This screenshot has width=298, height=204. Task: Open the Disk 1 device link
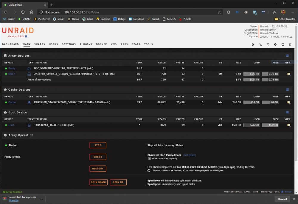[x=12, y=74]
